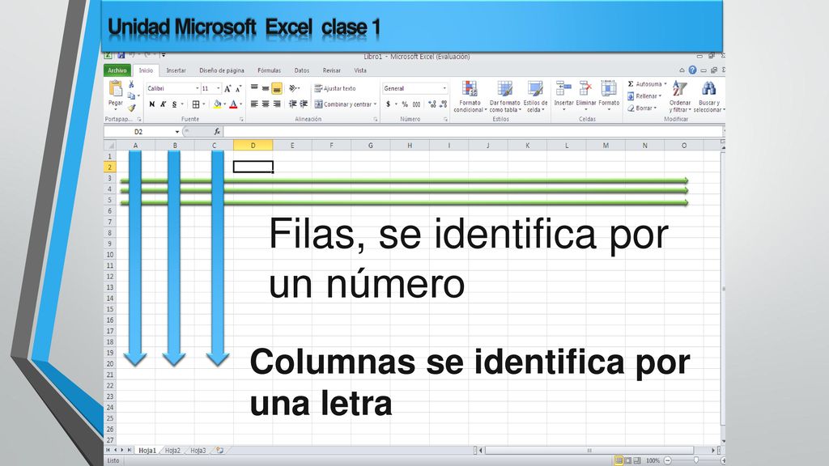
Task: Open the Autosuma dropdown arrow
Action: 665,84
